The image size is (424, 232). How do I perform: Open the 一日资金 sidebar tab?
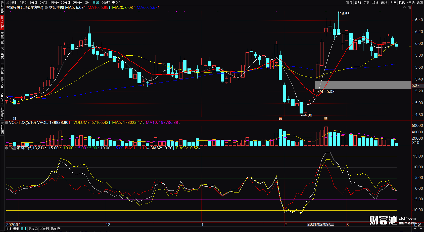(2, 68)
